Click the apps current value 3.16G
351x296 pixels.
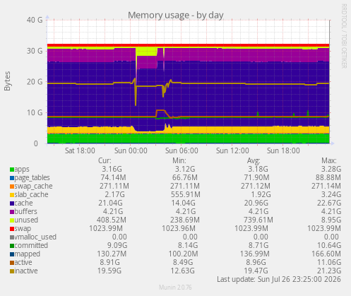click(112, 169)
